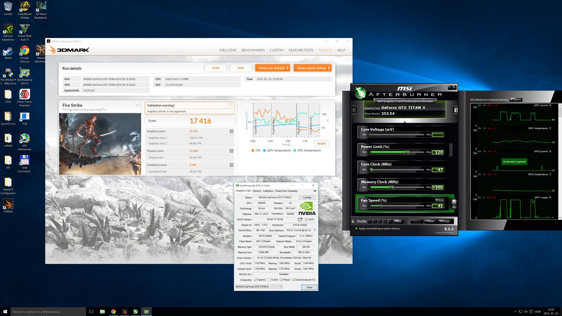Click bus interface question mark in GPU-Z
The height and width of the screenshot is (316, 562).
[x=315, y=230]
